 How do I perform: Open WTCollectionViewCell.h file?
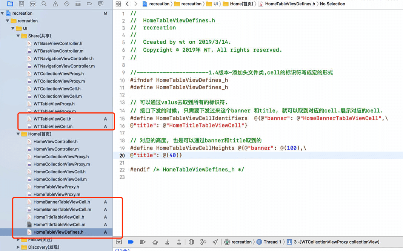[x=57, y=89]
